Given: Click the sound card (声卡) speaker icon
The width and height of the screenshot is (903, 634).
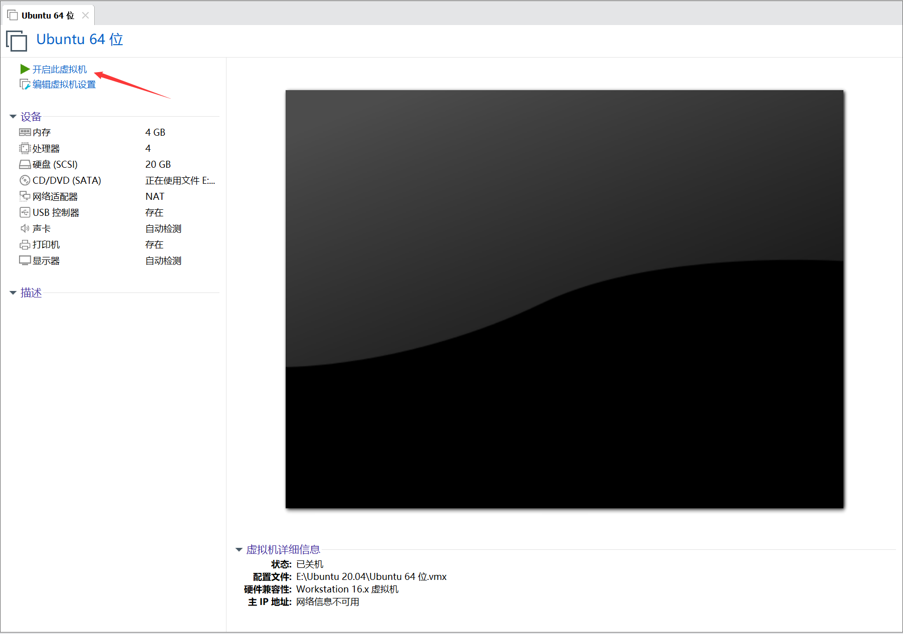Looking at the screenshot, I should tap(25, 228).
